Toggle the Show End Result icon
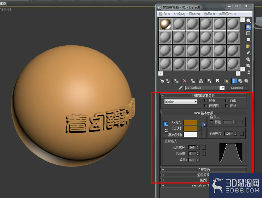 pyautogui.click(x=234, y=81)
